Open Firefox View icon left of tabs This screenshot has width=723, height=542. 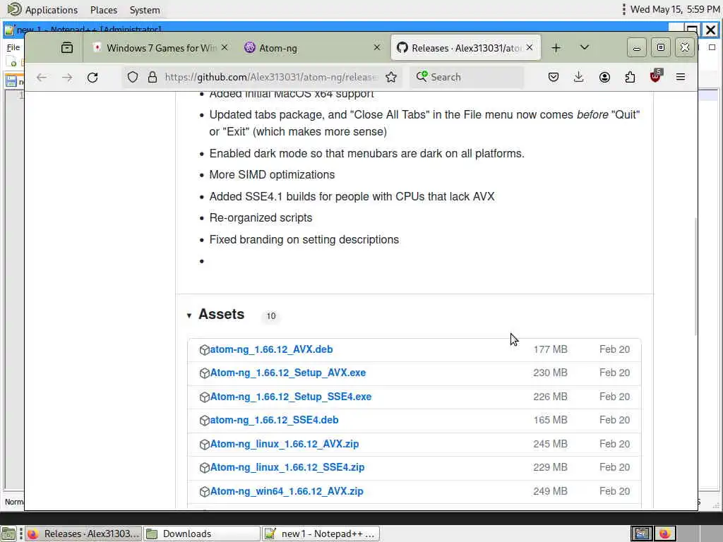click(67, 47)
